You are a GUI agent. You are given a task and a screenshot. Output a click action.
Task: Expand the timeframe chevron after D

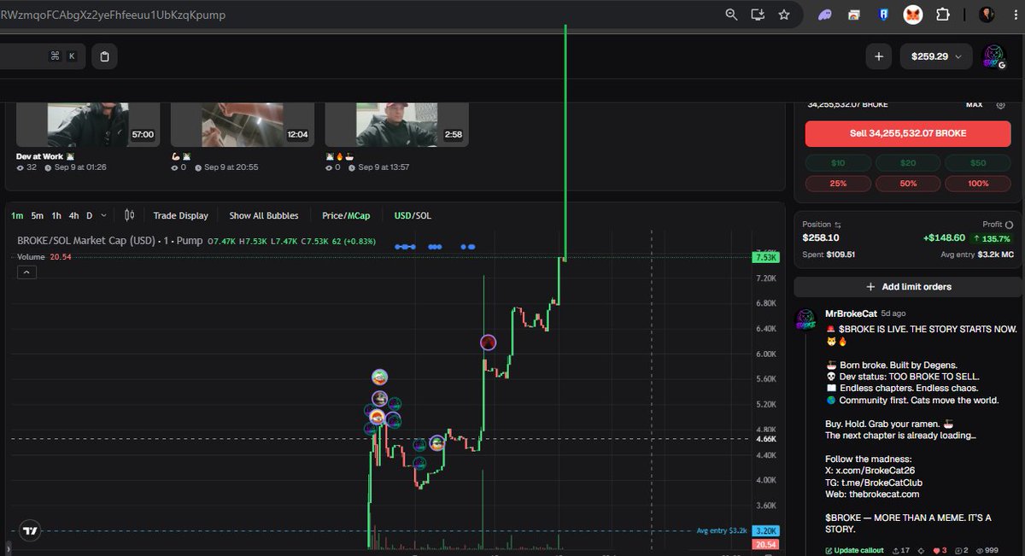click(103, 215)
